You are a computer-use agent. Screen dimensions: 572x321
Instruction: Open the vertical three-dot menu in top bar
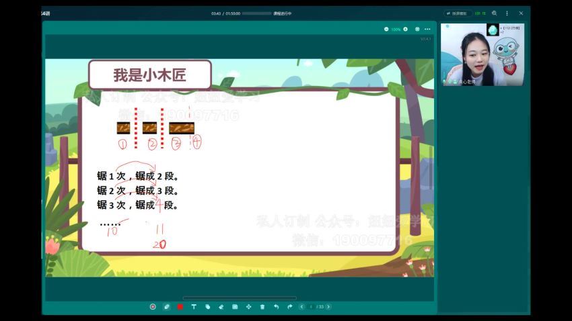pyautogui.click(x=507, y=13)
